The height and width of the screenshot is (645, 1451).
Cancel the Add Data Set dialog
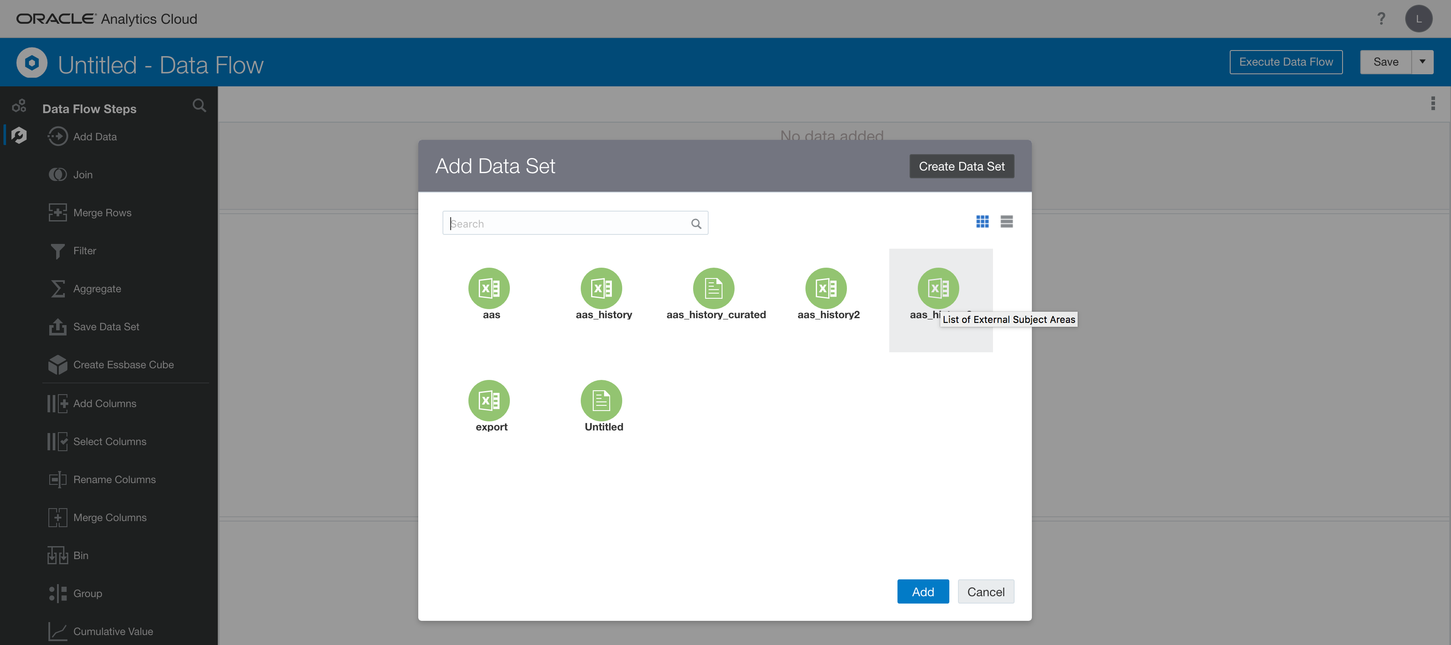pyautogui.click(x=986, y=591)
